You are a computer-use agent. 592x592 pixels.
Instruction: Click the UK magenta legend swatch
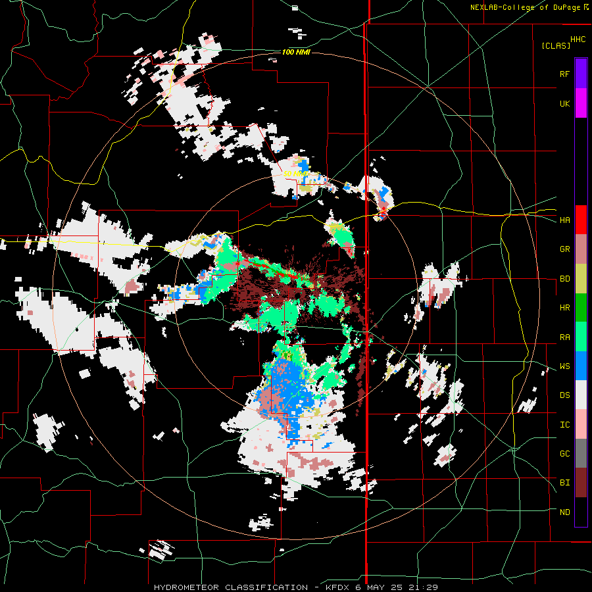coord(581,103)
